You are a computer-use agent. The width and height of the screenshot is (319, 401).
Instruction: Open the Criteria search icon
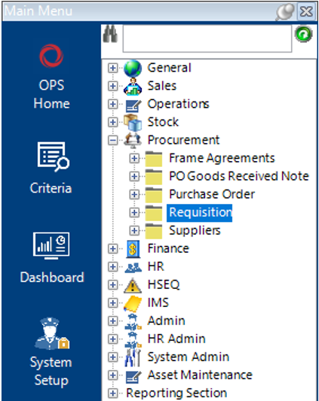54,156
